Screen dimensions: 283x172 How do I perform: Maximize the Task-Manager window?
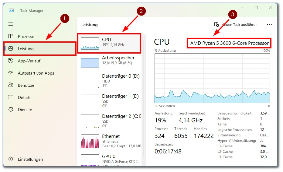(x=256, y=8)
